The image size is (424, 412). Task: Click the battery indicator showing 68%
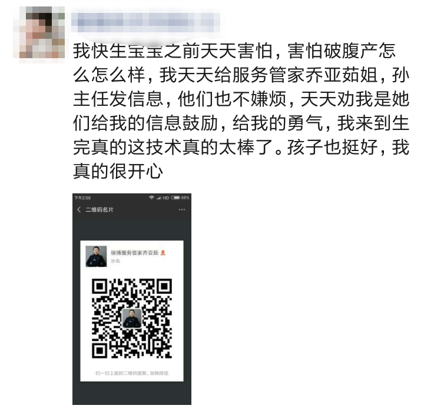[x=180, y=197]
